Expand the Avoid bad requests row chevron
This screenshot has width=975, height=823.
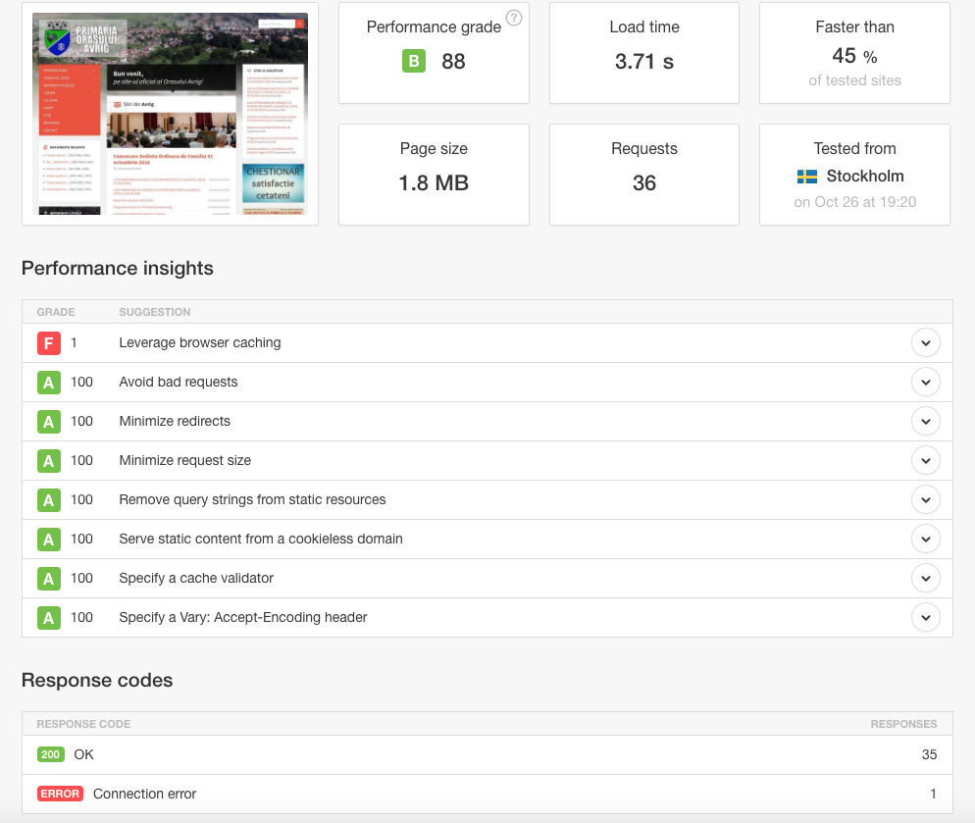[925, 383]
